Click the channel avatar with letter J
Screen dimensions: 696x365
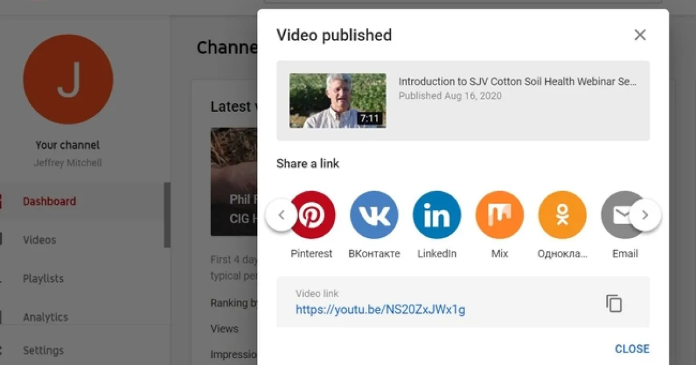(x=68, y=79)
